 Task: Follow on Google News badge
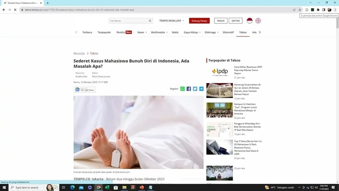click(84, 90)
